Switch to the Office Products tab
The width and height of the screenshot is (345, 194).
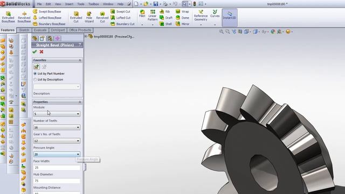[80, 30]
